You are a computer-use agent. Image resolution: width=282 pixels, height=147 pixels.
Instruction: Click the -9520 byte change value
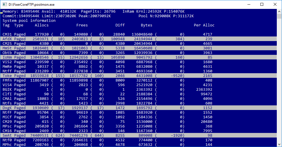[177, 76]
